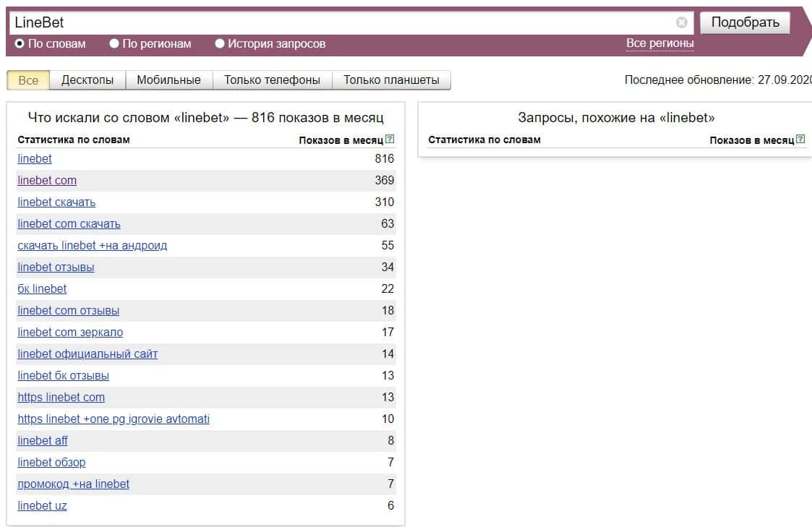Switch to the 'Десктопы' tab
The height and width of the screenshot is (527, 812).
point(87,80)
